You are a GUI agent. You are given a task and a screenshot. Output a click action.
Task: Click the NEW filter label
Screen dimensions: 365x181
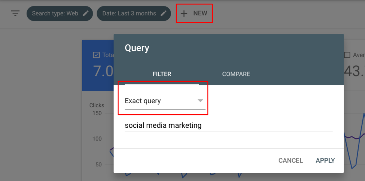(x=200, y=13)
